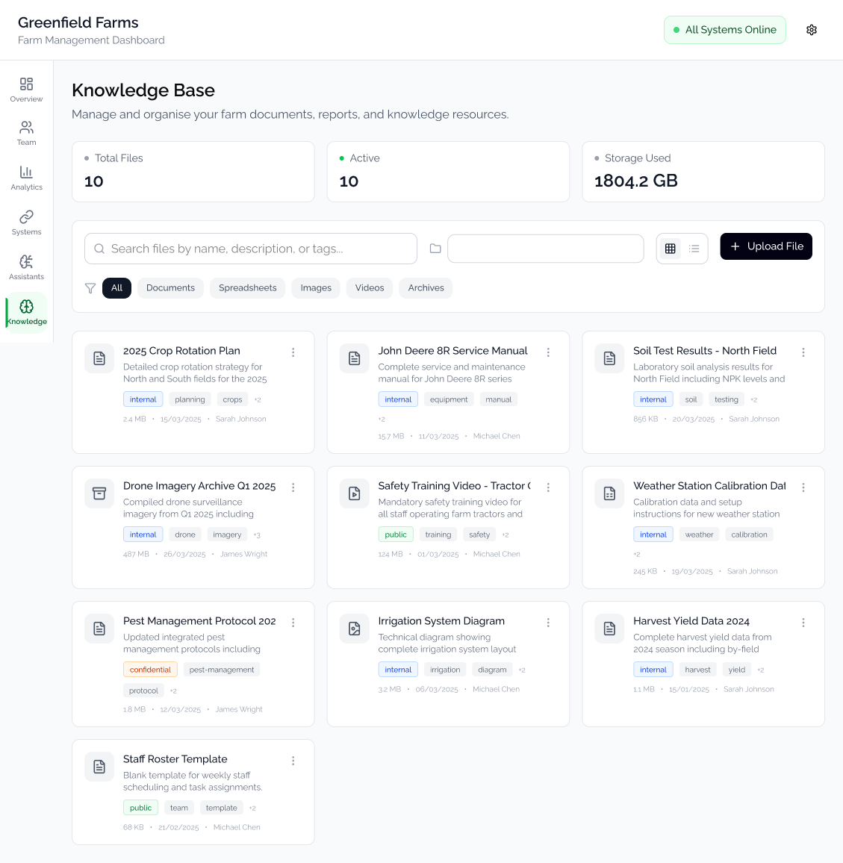Image resolution: width=843 pixels, height=863 pixels.
Task: Open options menu for Harvest Yield Data 2024
Action: pyautogui.click(x=803, y=623)
